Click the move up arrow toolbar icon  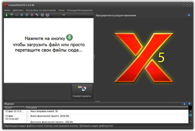click(27, 15)
